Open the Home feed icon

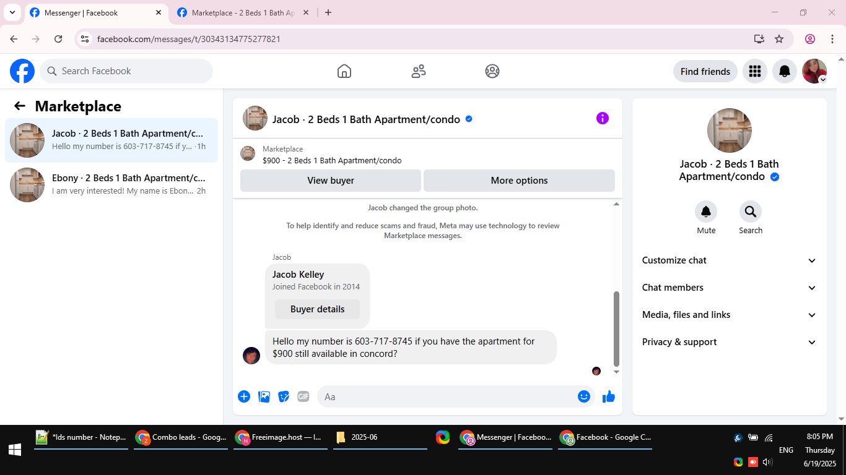pyautogui.click(x=344, y=71)
